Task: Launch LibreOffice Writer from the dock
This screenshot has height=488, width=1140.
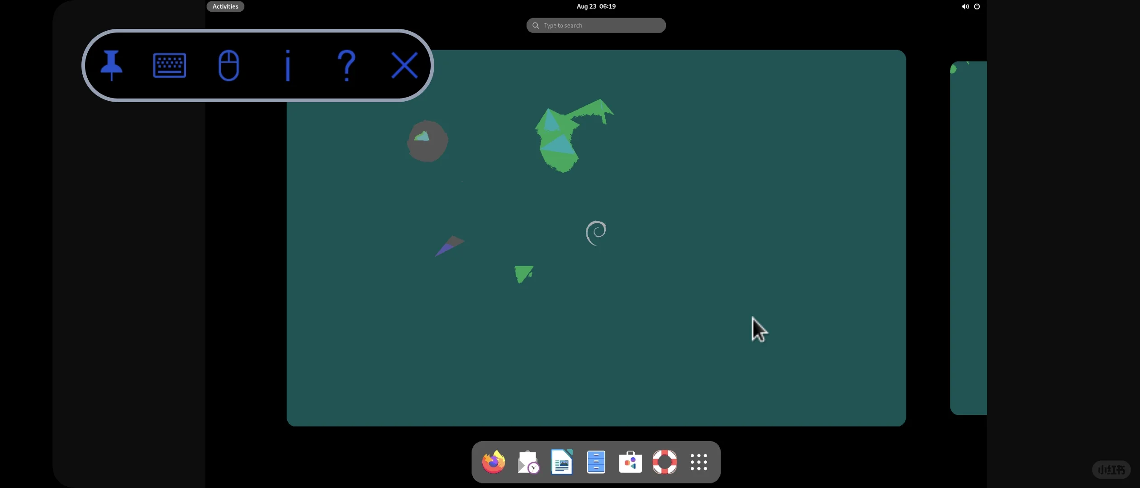Action: click(561, 462)
